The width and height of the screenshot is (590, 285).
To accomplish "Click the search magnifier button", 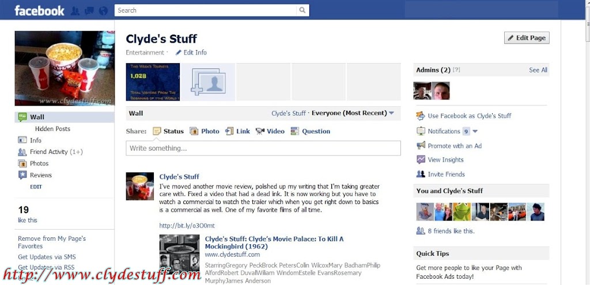I will pos(302,10).
